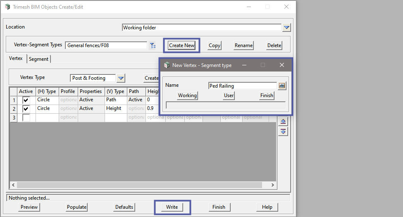403x217 pixels.
Task: Click the Populate button
Action: pyautogui.click(x=76, y=207)
